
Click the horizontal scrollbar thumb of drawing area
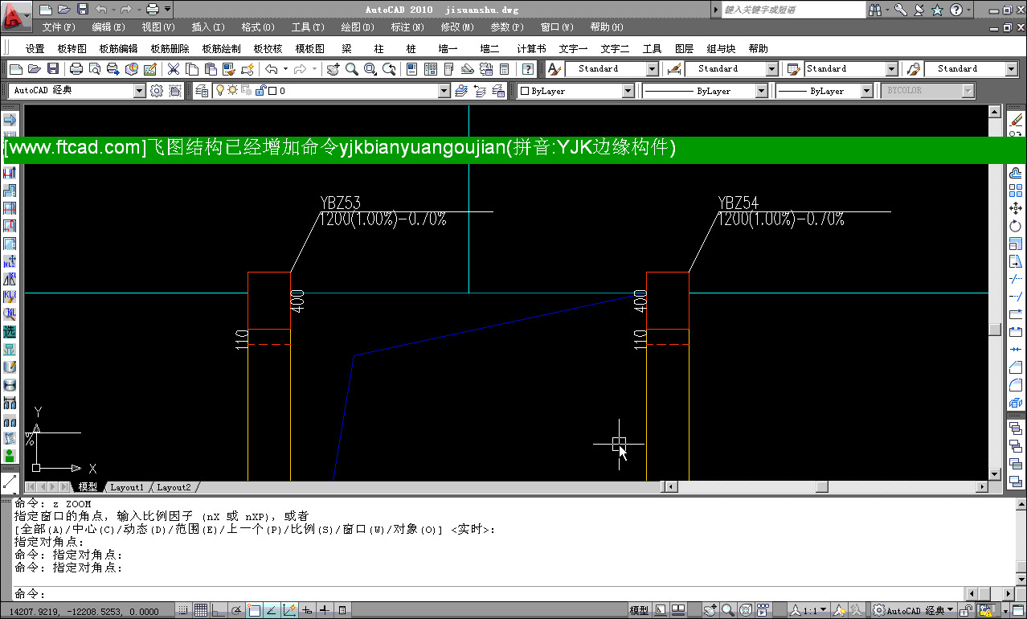[821, 486]
